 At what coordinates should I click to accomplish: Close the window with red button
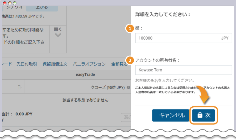[x=5, y=3]
